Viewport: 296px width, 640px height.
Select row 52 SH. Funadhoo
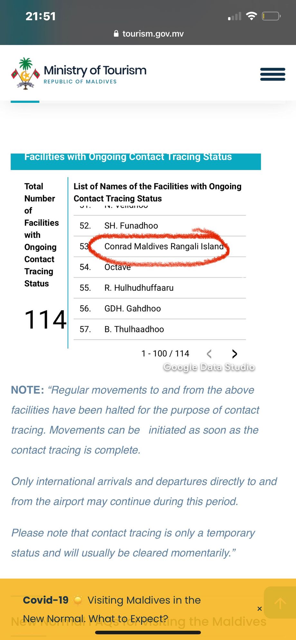(x=160, y=226)
